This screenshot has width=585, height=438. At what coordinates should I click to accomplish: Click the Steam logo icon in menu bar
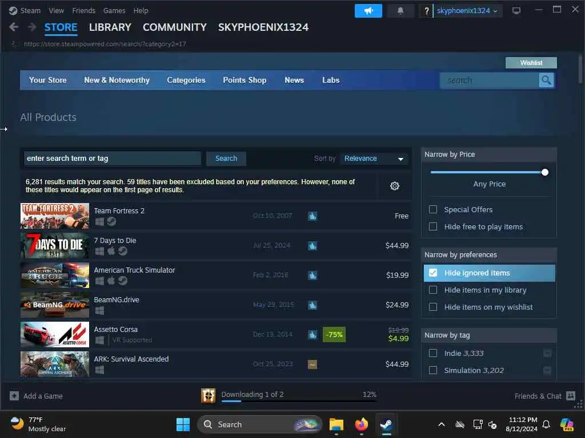click(x=13, y=10)
